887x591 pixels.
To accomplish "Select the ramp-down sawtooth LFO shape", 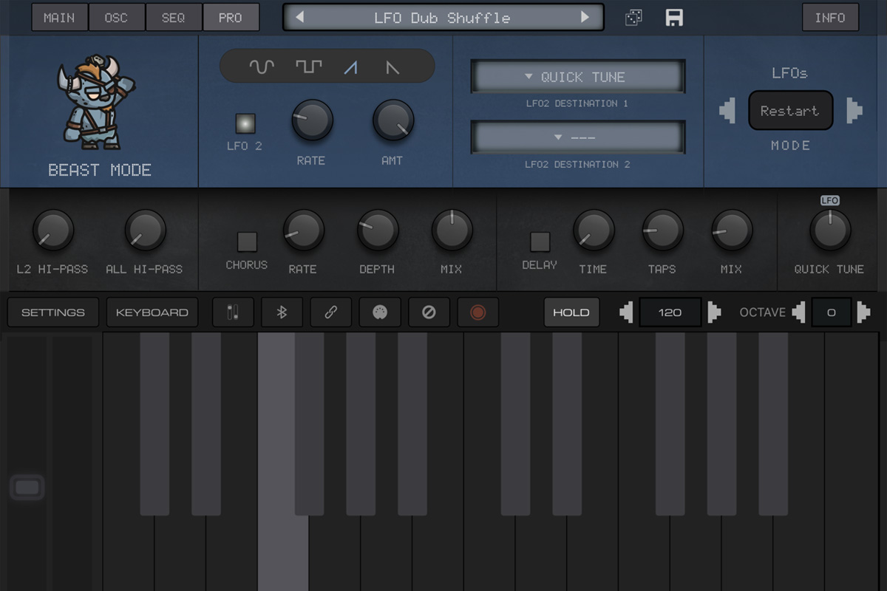I will point(392,68).
